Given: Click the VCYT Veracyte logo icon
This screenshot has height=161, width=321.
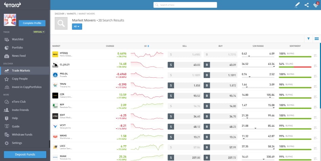Looking at the screenshot, I should [55, 126].
